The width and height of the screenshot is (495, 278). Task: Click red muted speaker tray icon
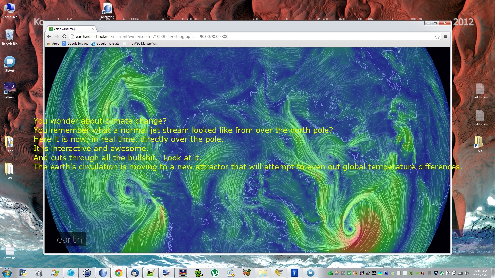click(x=423, y=273)
